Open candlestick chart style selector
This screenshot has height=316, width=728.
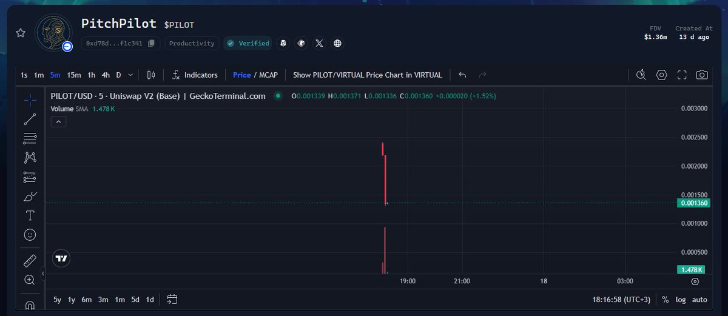151,75
